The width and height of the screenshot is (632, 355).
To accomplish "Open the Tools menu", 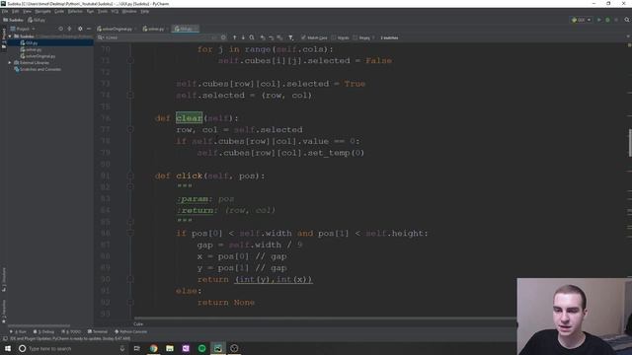I will pyautogui.click(x=103, y=11).
